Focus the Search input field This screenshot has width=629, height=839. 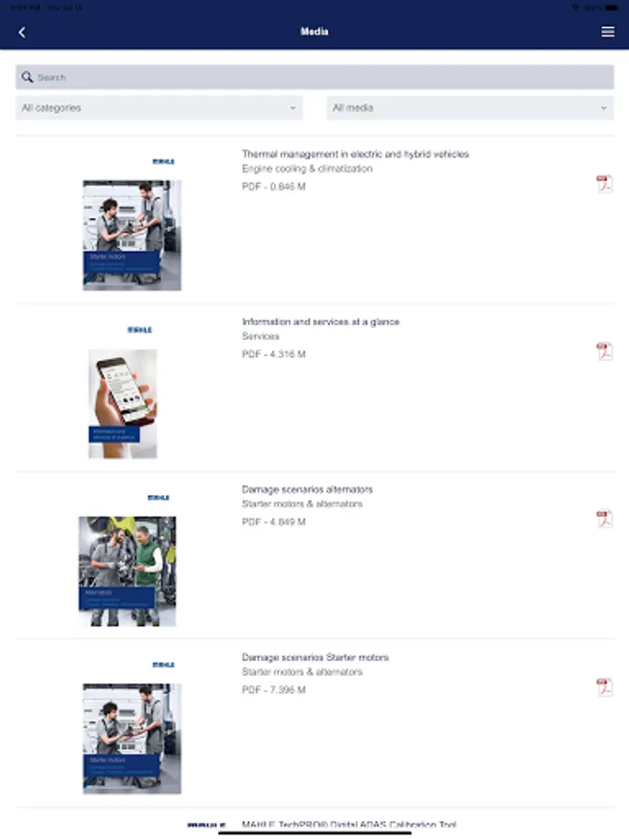pos(315,77)
